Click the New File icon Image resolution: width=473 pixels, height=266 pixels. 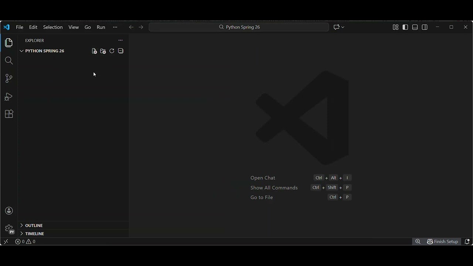click(94, 51)
